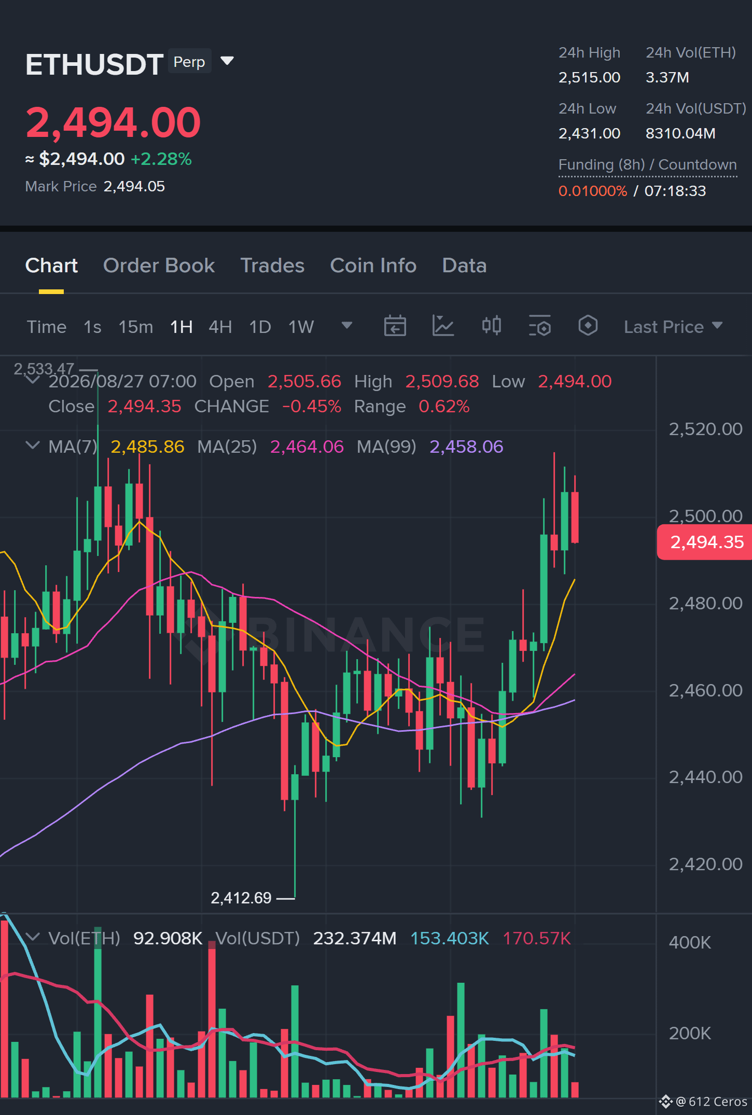752x1115 pixels.
Task: Select the 1H interval
Action: coord(182,327)
